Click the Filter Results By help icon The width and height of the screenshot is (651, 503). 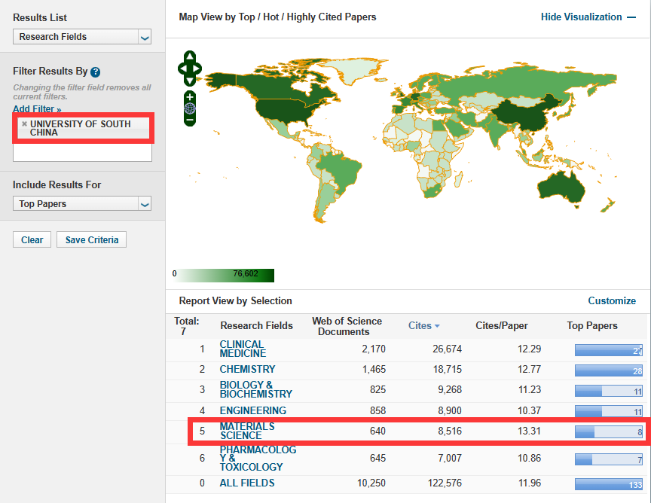(x=96, y=72)
